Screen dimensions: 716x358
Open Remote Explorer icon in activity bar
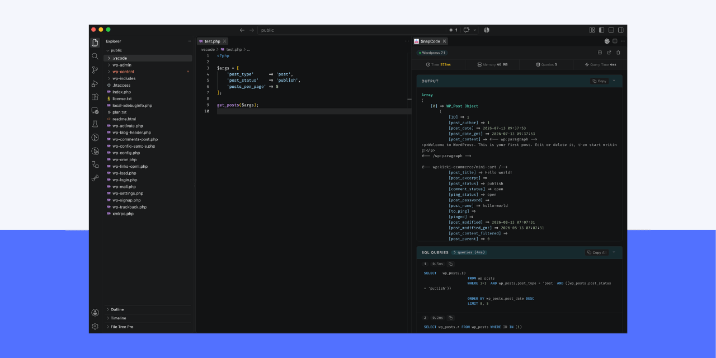point(95,110)
